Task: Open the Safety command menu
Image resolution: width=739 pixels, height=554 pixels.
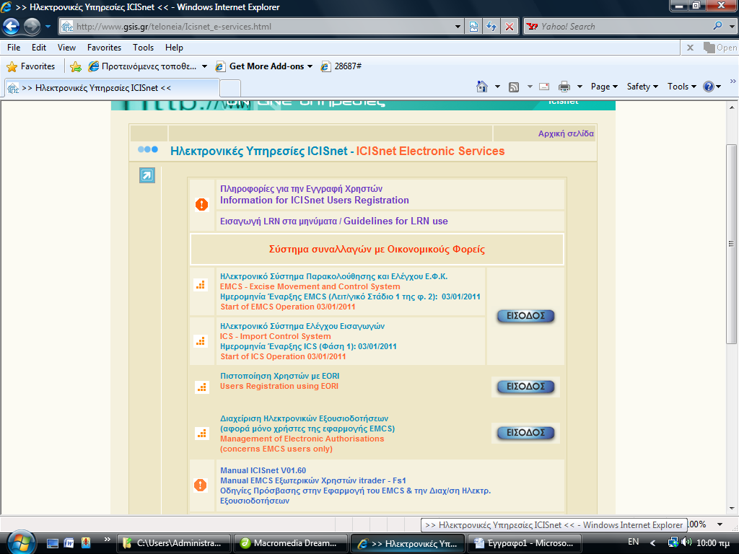Action: [x=642, y=87]
